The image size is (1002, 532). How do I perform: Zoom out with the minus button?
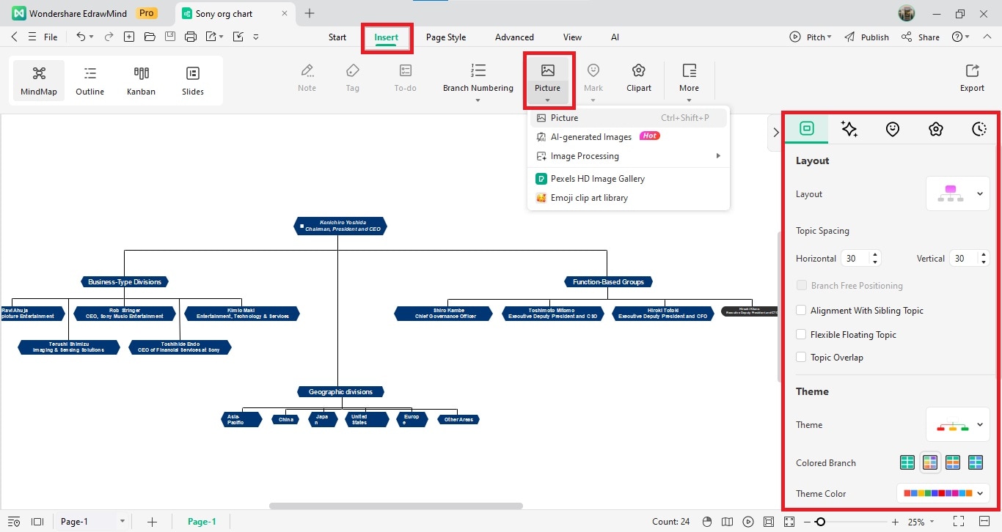[x=807, y=522]
